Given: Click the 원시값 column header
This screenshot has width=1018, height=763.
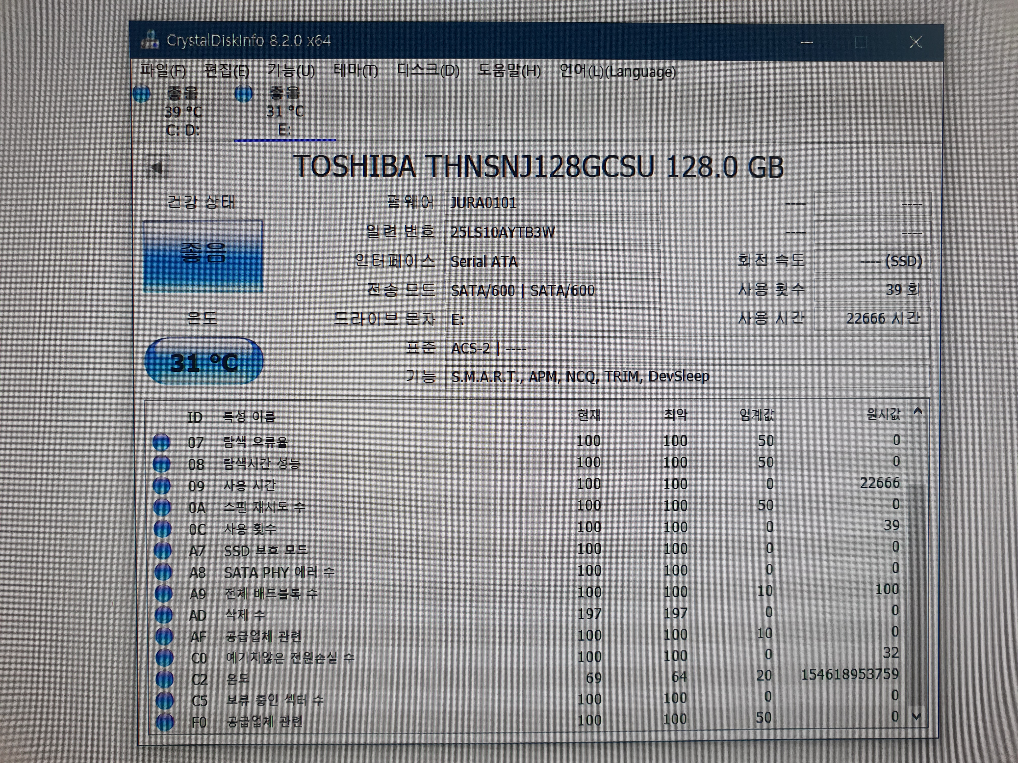Looking at the screenshot, I should pyautogui.click(x=883, y=414).
